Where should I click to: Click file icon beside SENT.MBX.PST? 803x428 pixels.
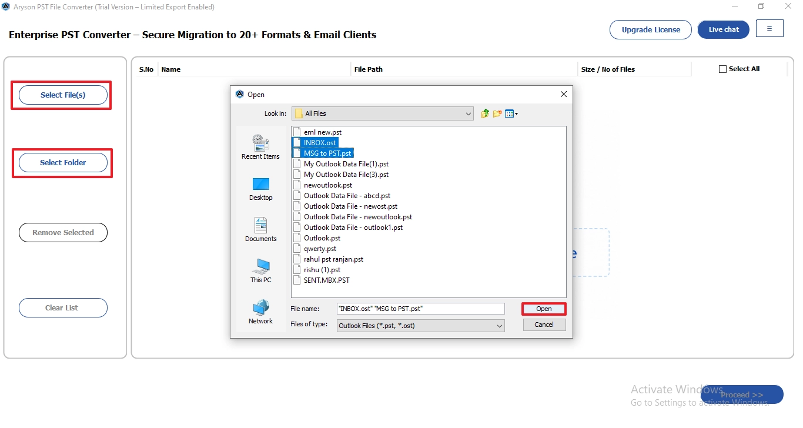[297, 280]
